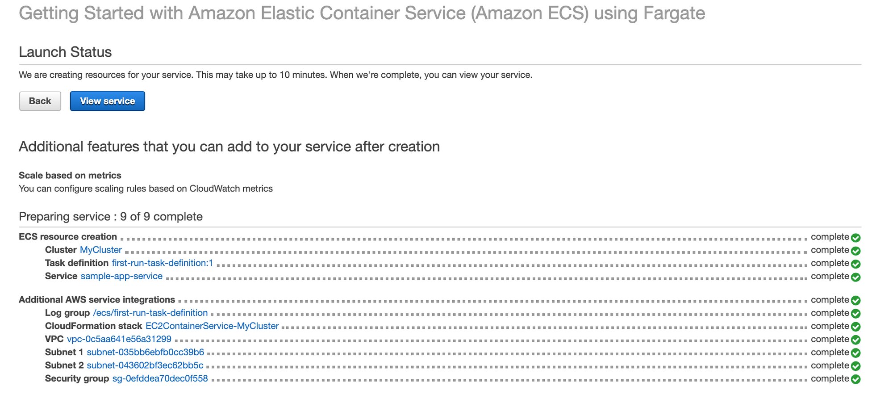Open the vpc-0c5aa641e56a31299 link
The image size is (872, 399).
click(x=119, y=339)
